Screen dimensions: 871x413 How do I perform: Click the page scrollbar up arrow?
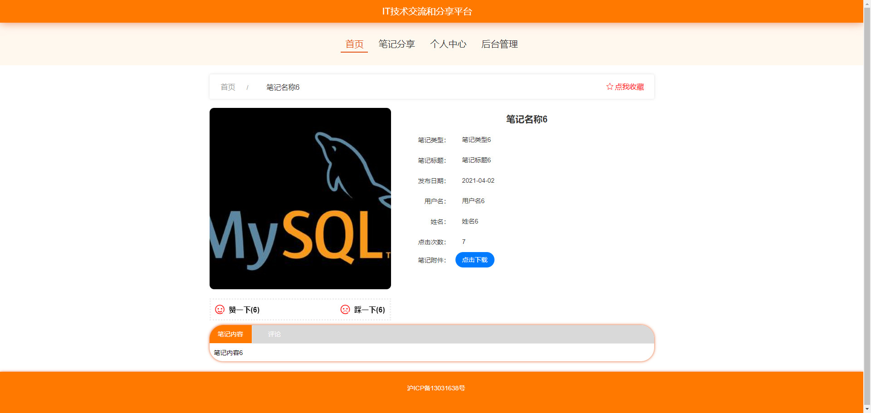(867, 4)
